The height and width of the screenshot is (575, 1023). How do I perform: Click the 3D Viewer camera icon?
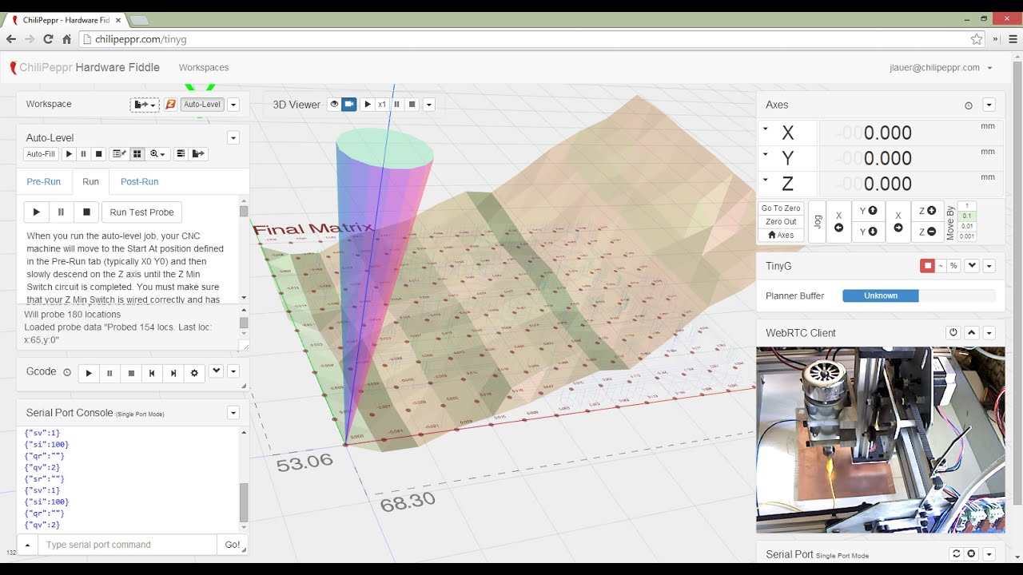coord(348,105)
